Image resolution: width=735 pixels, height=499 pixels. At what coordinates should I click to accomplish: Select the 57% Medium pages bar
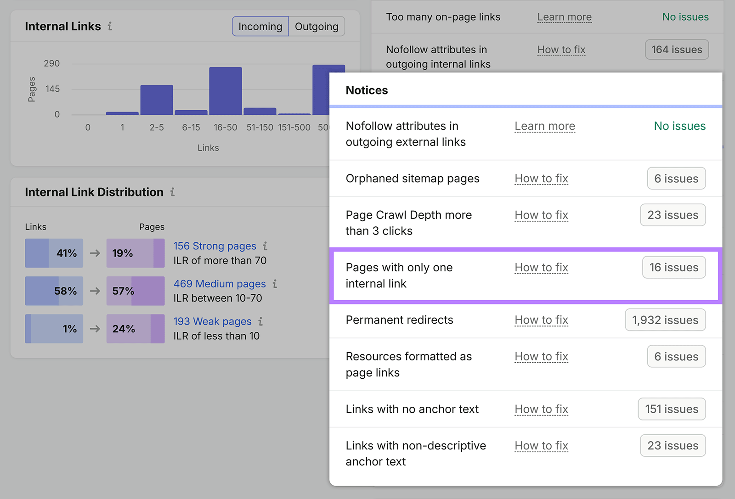coord(136,291)
